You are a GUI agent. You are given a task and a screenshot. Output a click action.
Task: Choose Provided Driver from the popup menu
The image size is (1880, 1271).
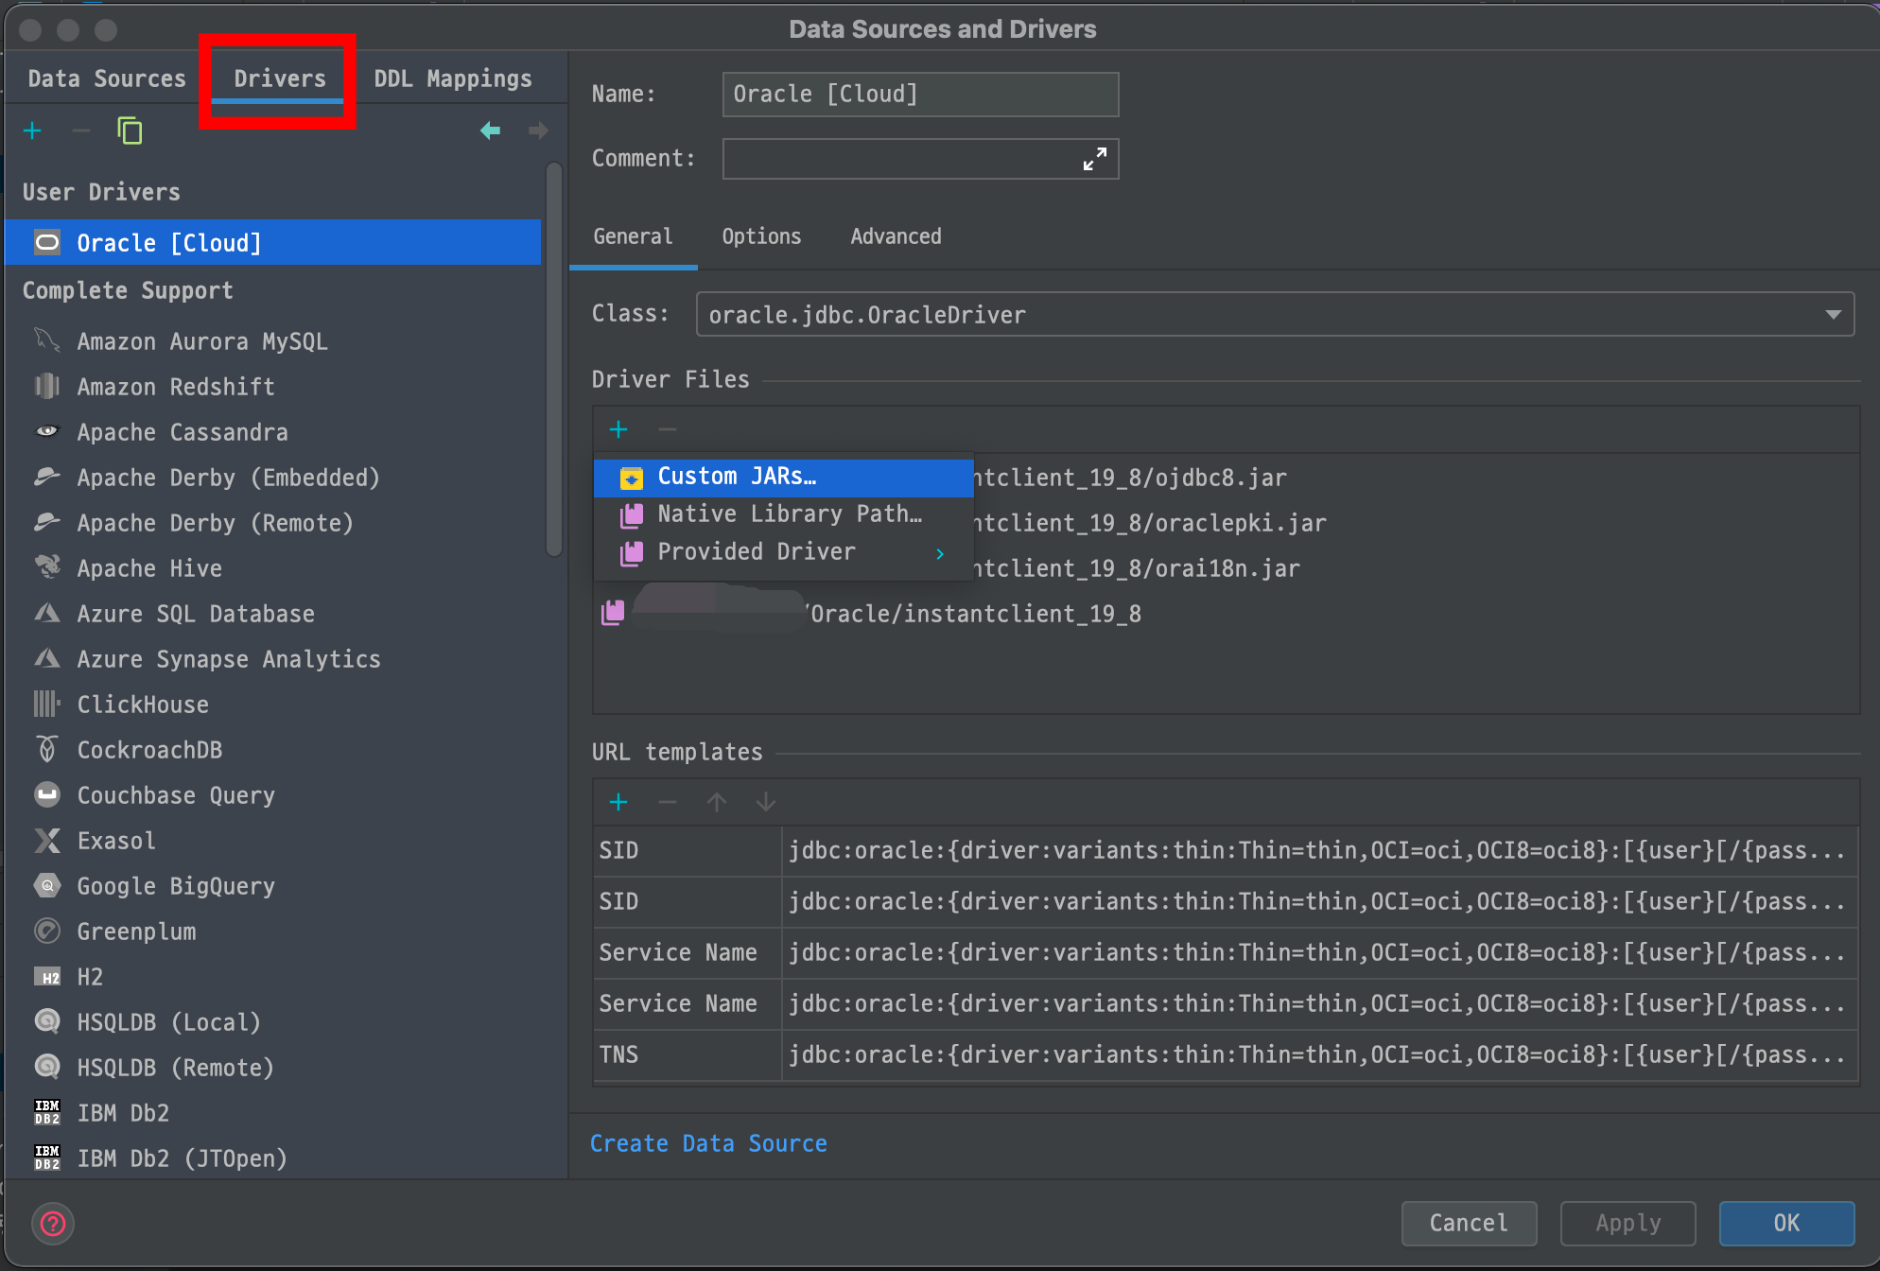784,552
